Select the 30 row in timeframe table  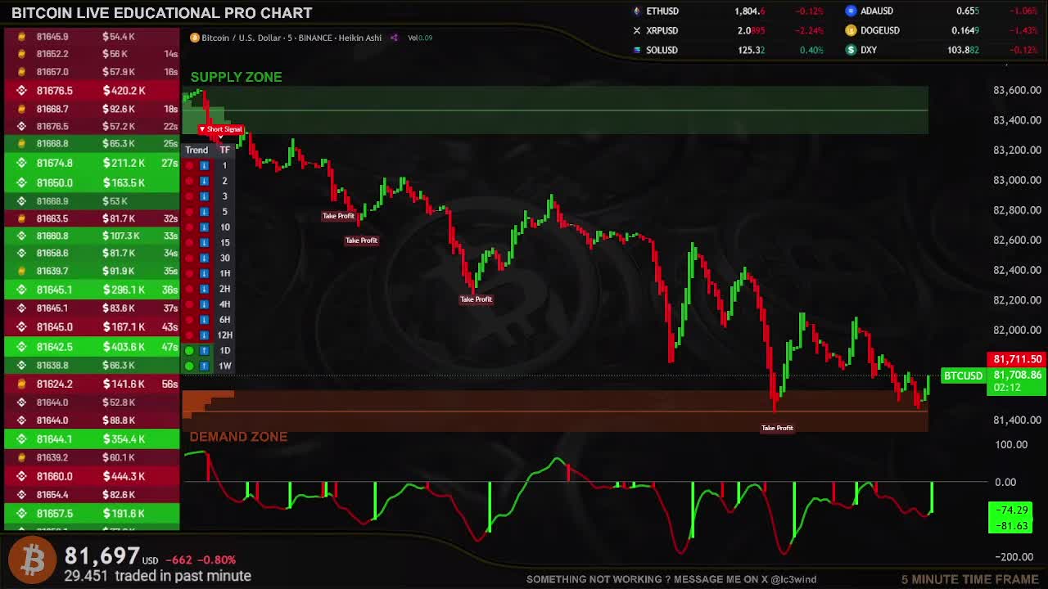pyautogui.click(x=224, y=258)
